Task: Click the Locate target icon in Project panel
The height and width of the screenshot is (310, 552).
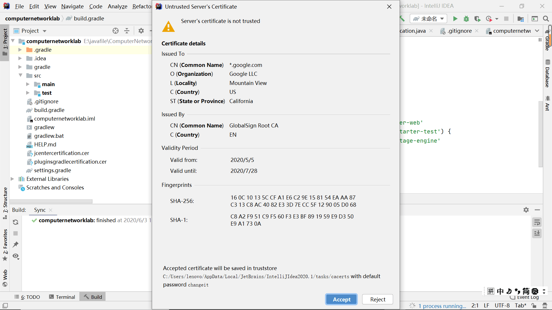Action: pyautogui.click(x=116, y=31)
